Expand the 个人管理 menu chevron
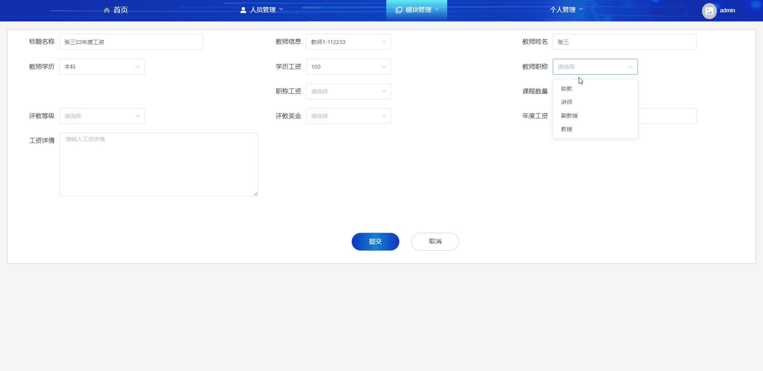763x371 pixels. 581,9
